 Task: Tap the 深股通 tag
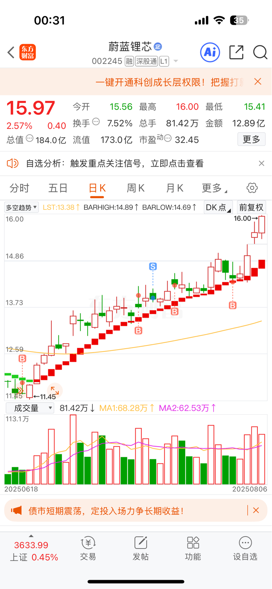tap(146, 61)
